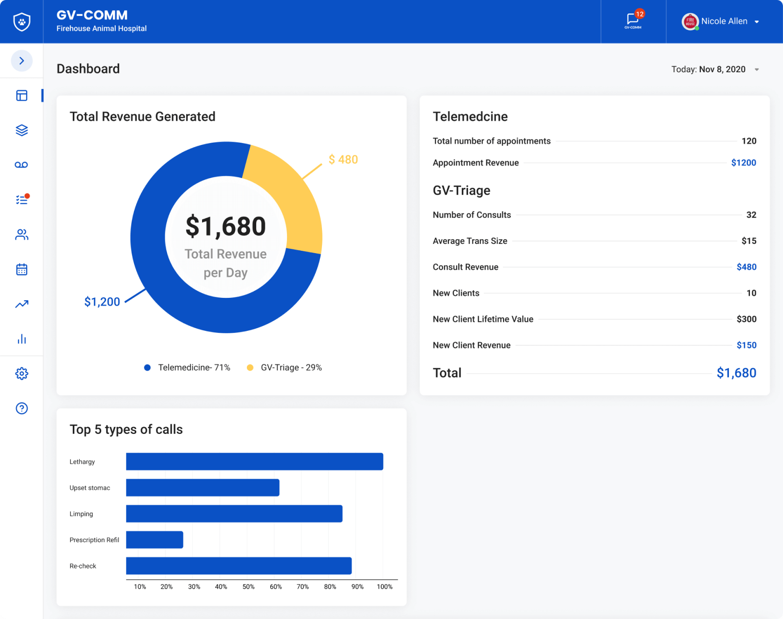Open the task list icon with red dot

[x=22, y=199]
